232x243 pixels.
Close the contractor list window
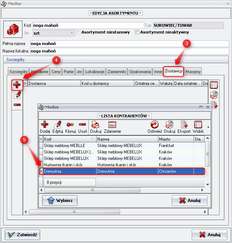click(x=208, y=107)
